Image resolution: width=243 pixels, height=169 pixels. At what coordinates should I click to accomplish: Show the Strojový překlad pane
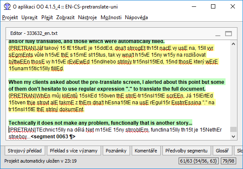25,151
